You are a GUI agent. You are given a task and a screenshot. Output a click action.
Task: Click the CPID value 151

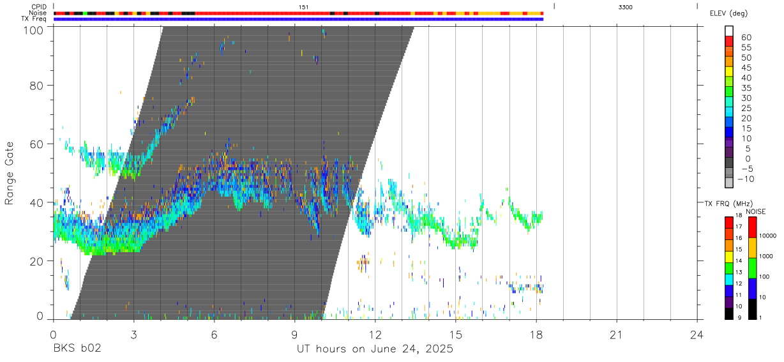tap(304, 6)
